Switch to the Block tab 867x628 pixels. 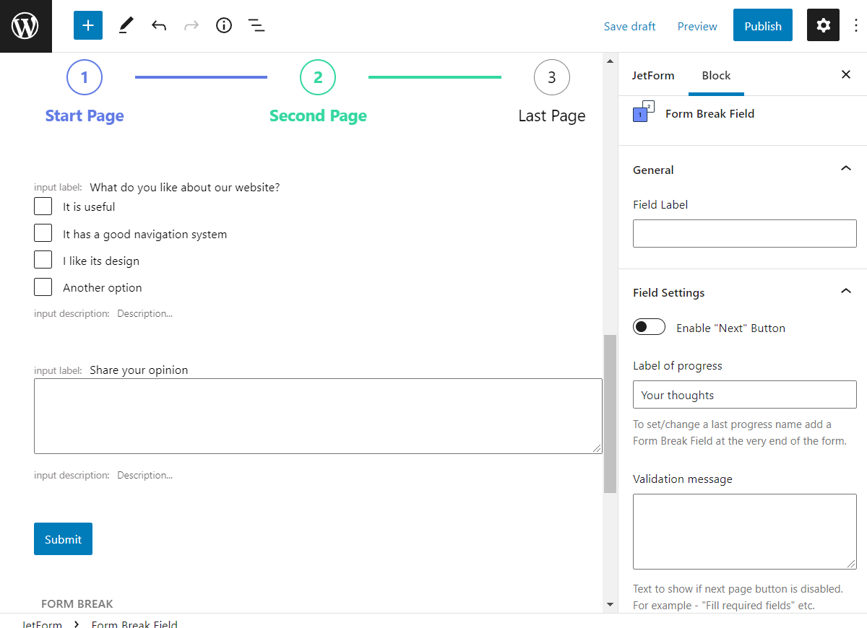click(716, 75)
